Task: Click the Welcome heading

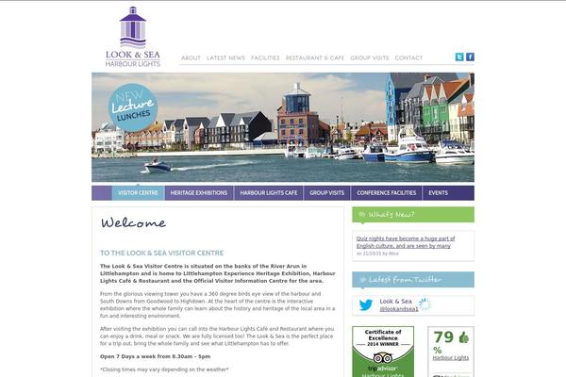Action: click(x=134, y=222)
